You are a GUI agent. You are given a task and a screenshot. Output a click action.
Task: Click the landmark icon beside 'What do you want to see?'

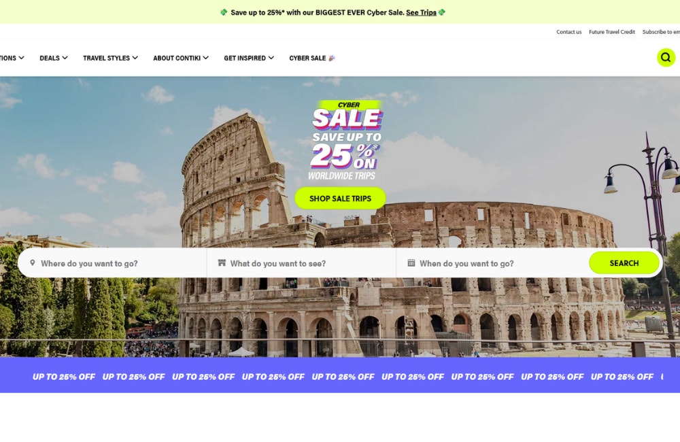click(222, 263)
